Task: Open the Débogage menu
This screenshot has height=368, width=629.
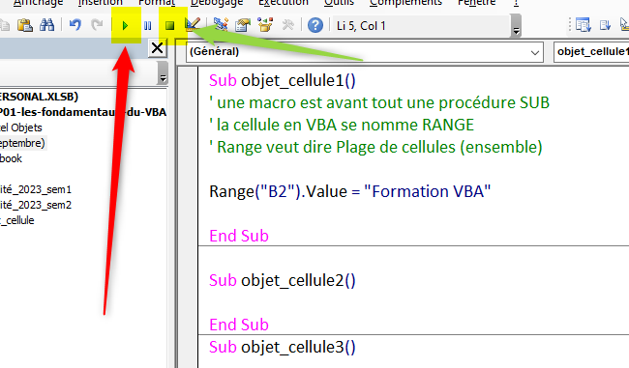Action: point(217,3)
